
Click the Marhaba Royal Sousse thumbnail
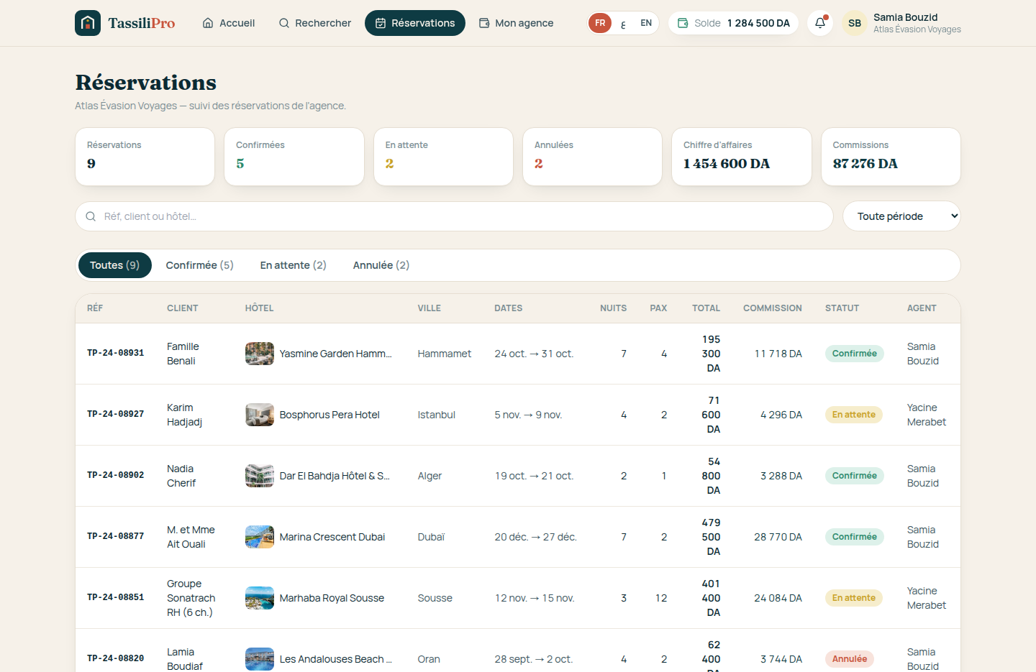(260, 598)
